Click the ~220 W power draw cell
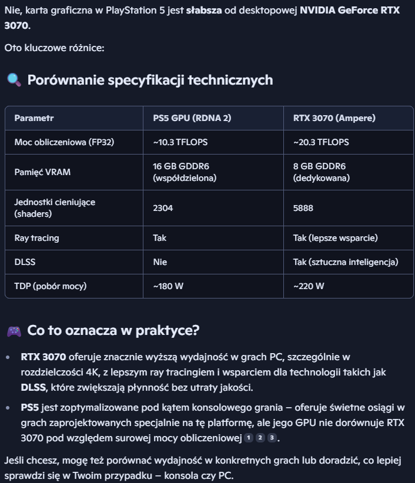The image size is (415, 483). coord(309,286)
